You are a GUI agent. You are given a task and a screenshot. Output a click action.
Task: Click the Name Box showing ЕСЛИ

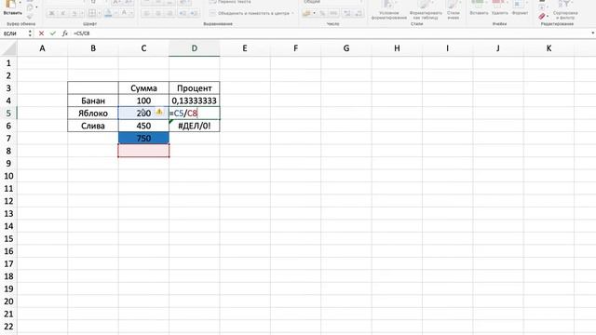(x=13, y=33)
